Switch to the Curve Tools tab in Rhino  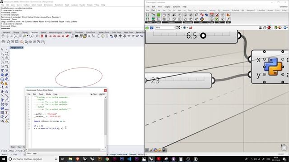[x=91, y=32]
